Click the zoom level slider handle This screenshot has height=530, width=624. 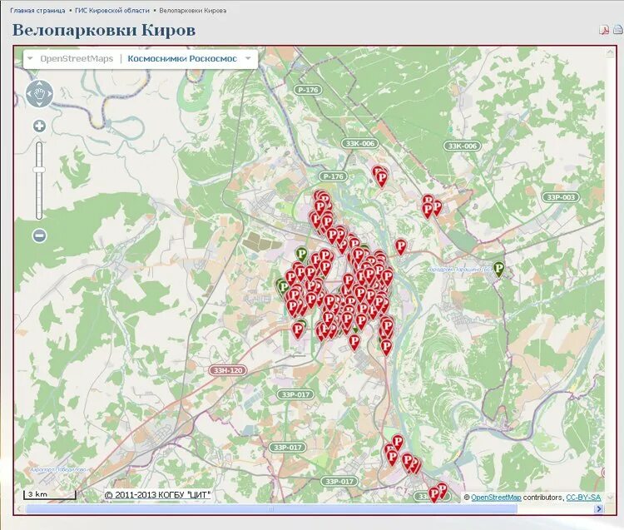[x=39, y=170]
